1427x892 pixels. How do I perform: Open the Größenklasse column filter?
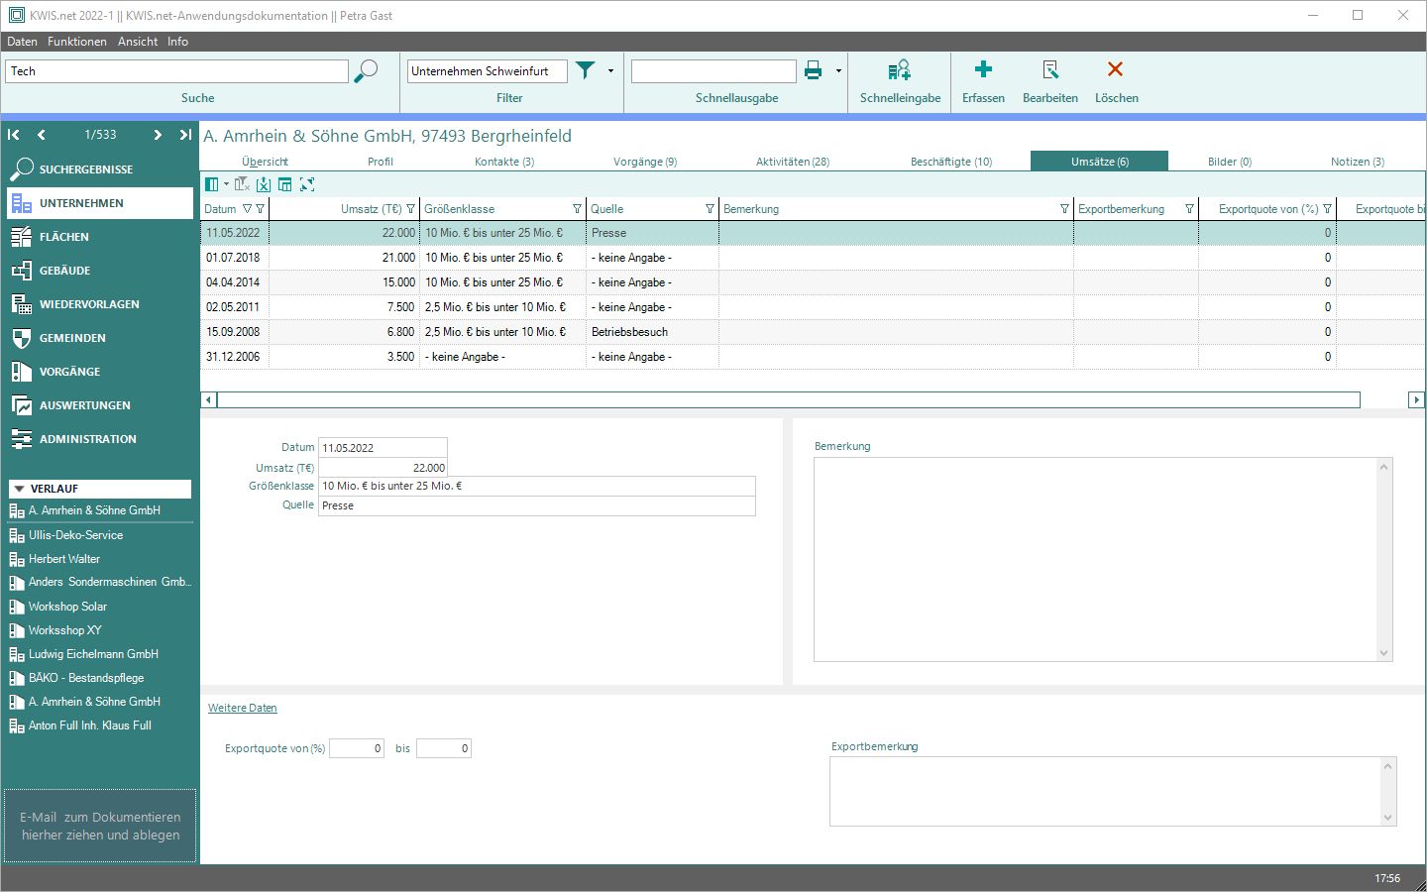point(577,209)
